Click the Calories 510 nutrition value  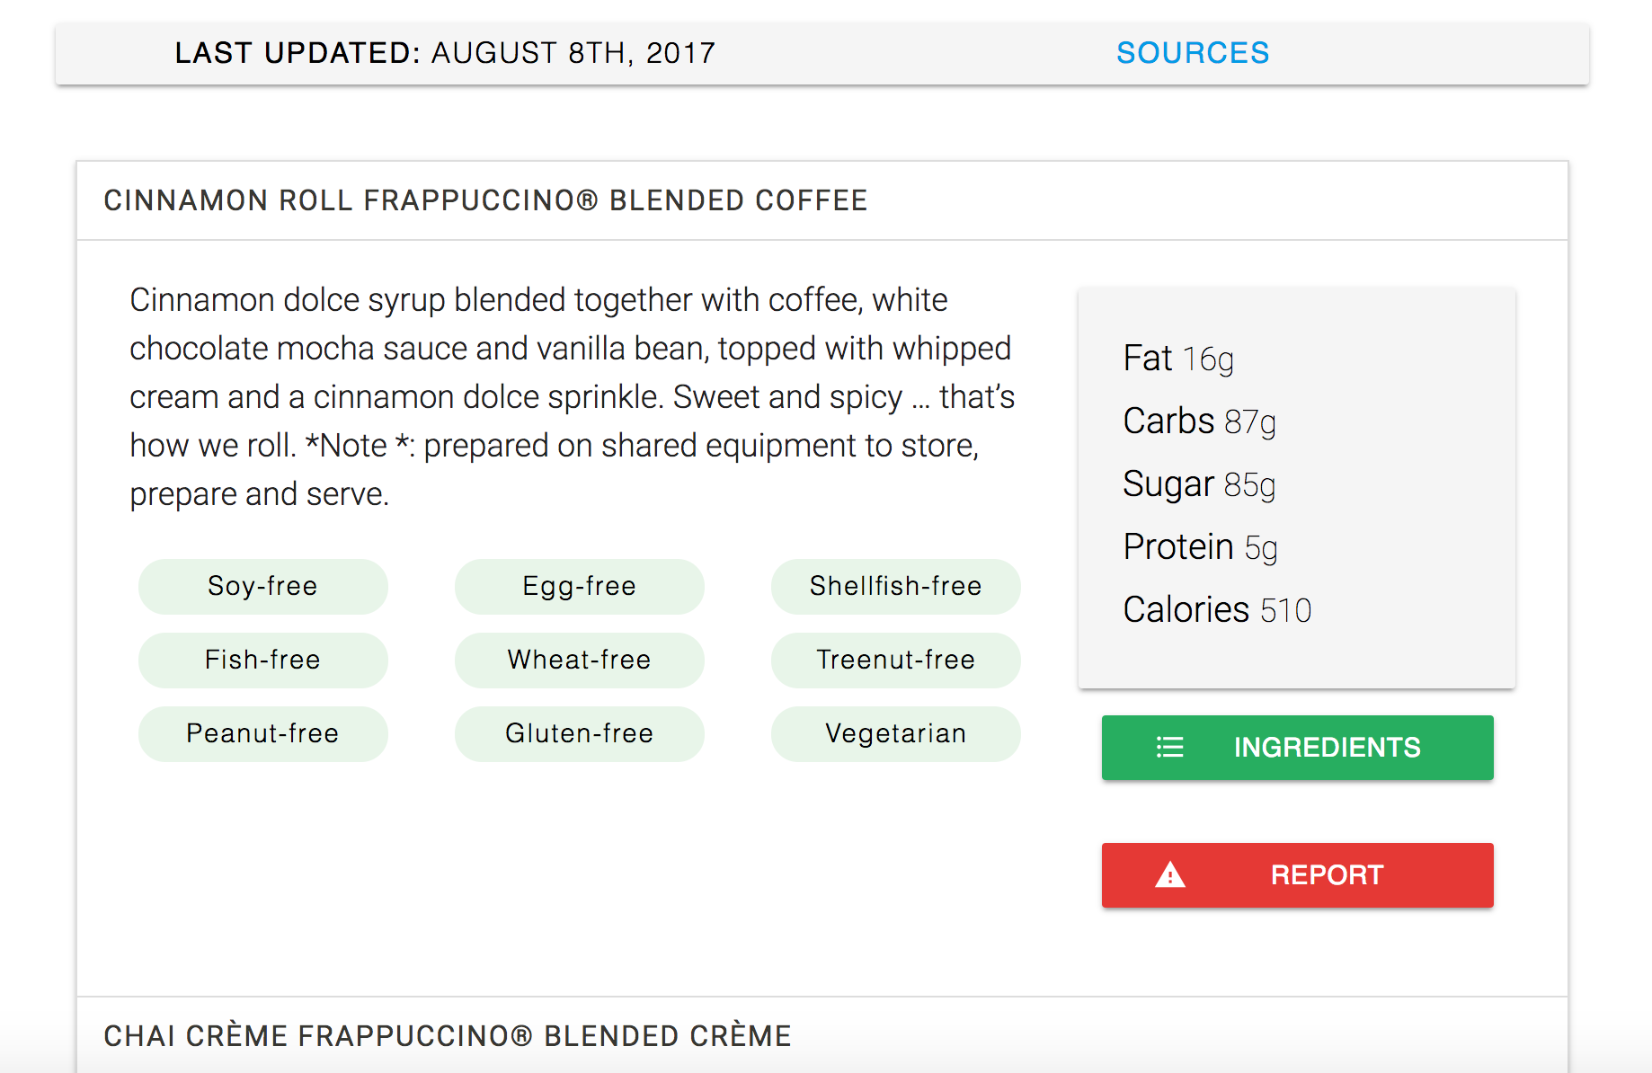pos(1216,608)
